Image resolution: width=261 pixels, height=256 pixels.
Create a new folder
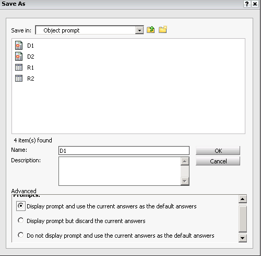pyautogui.click(x=163, y=29)
